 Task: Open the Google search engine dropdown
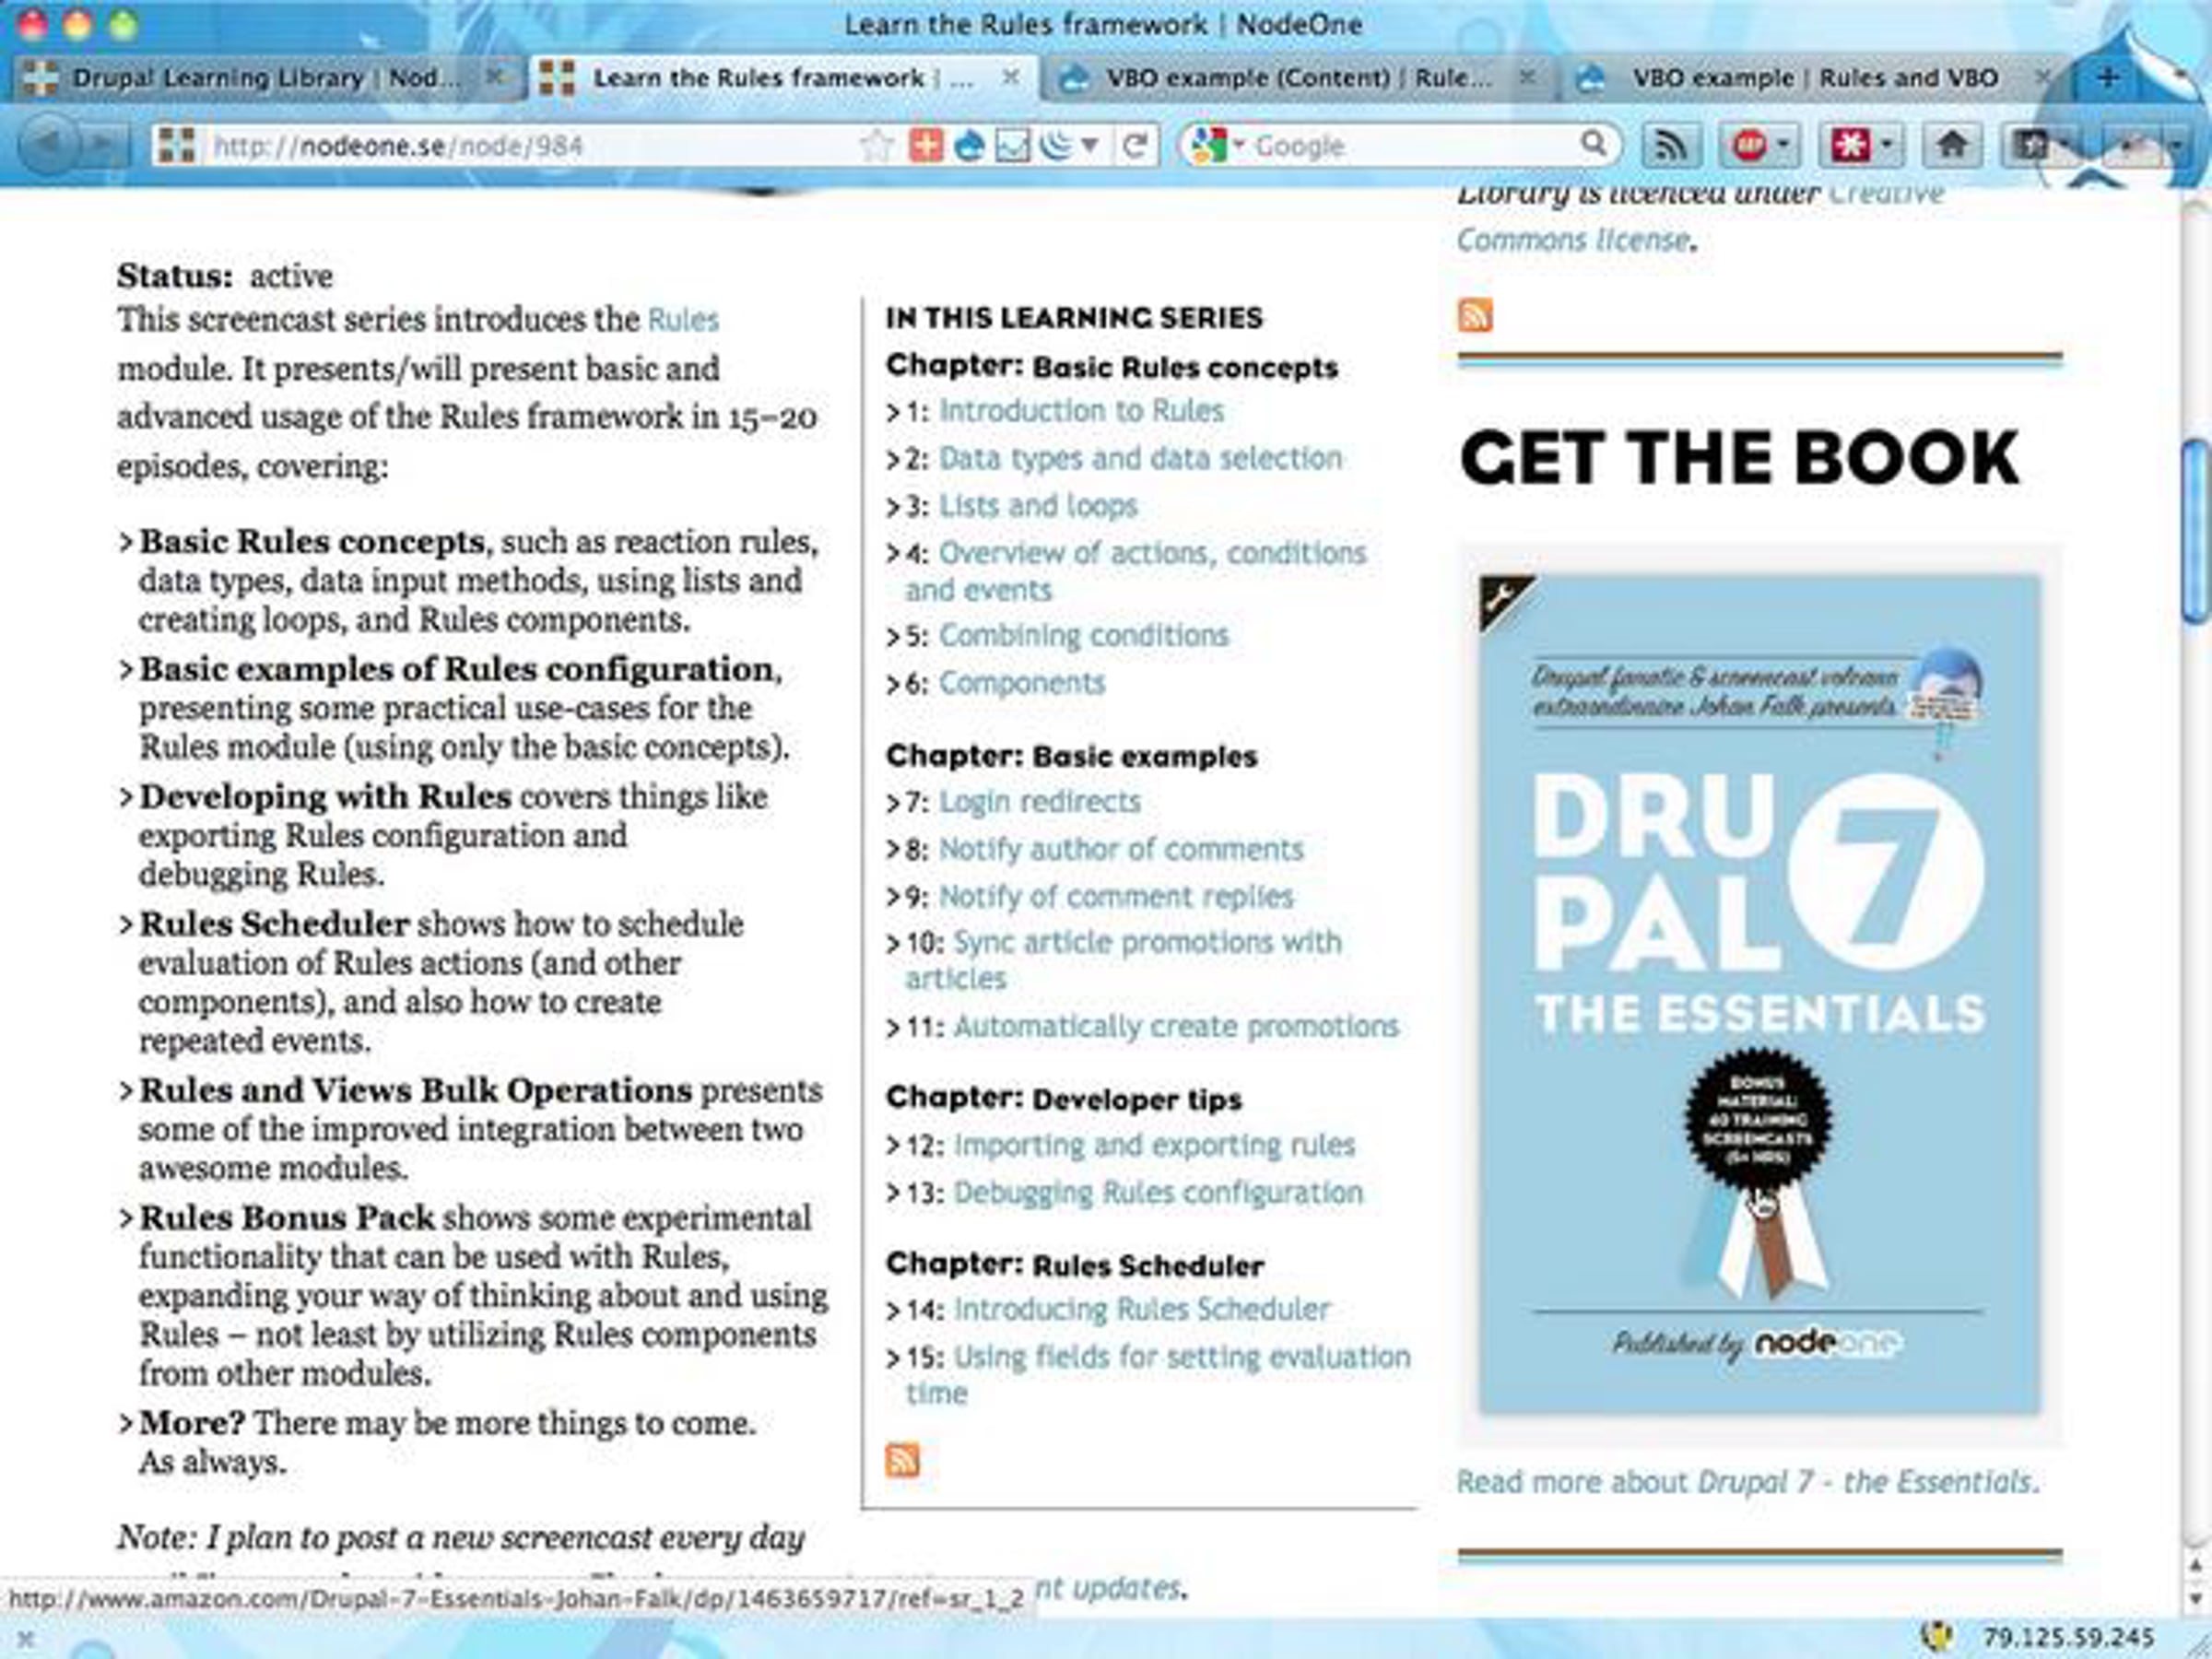(x=1238, y=145)
